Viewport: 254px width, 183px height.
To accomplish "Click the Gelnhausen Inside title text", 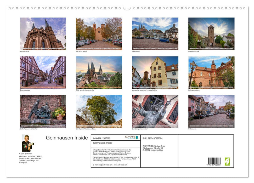I will click(67, 138).
